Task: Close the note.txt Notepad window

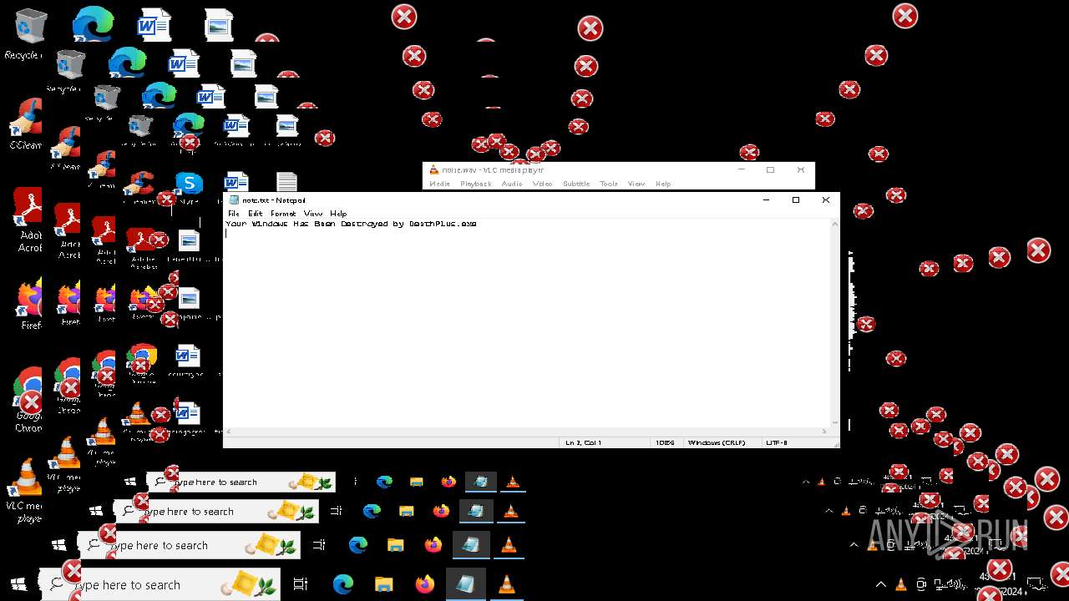Action: coord(826,200)
